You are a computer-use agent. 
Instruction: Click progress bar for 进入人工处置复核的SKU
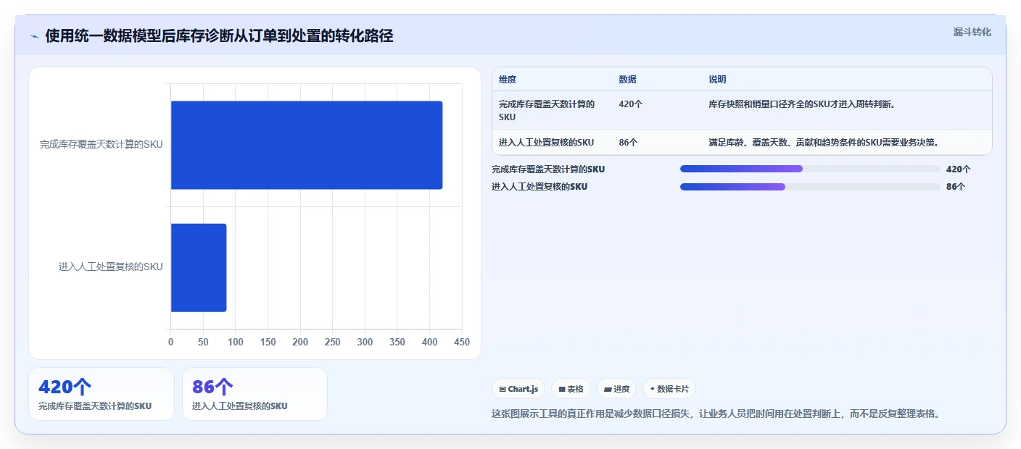click(810, 187)
